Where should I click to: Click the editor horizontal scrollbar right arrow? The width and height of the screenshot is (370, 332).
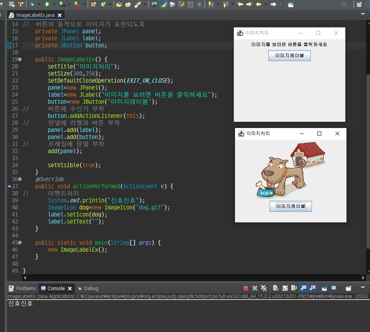coord(363,278)
